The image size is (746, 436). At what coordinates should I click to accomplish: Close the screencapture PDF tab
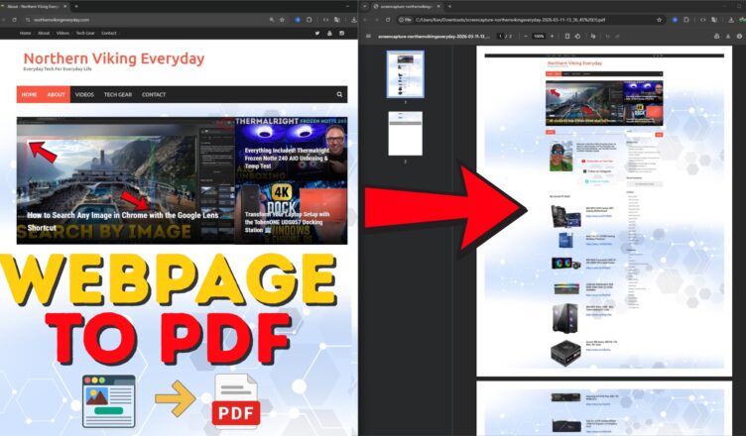point(438,6)
